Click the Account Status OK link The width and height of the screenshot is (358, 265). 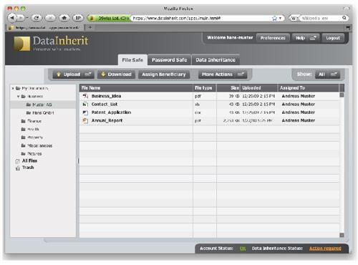[243, 249]
